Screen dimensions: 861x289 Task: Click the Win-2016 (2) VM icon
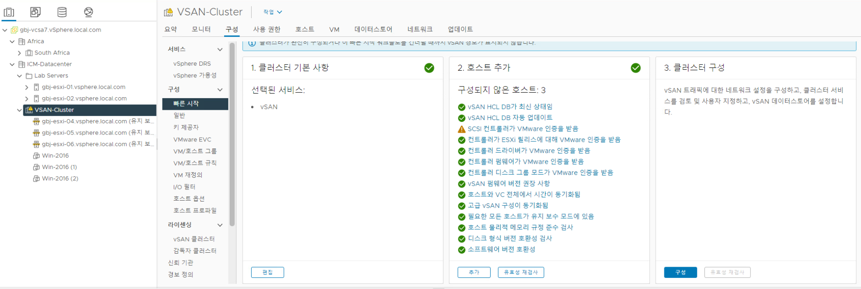click(36, 179)
